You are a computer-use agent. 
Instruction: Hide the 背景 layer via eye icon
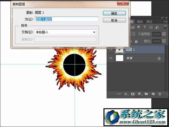[x=111, y=58]
